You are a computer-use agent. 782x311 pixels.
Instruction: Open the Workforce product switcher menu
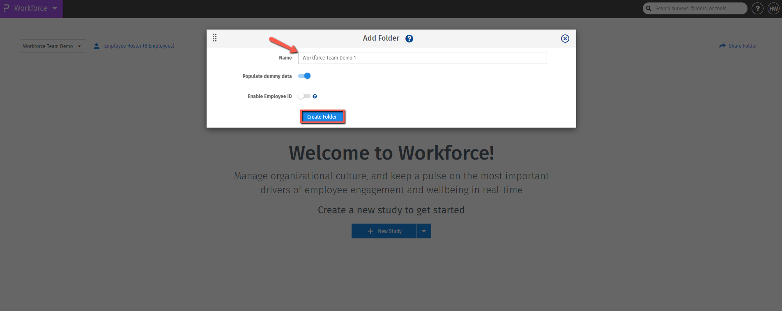tap(31, 9)
